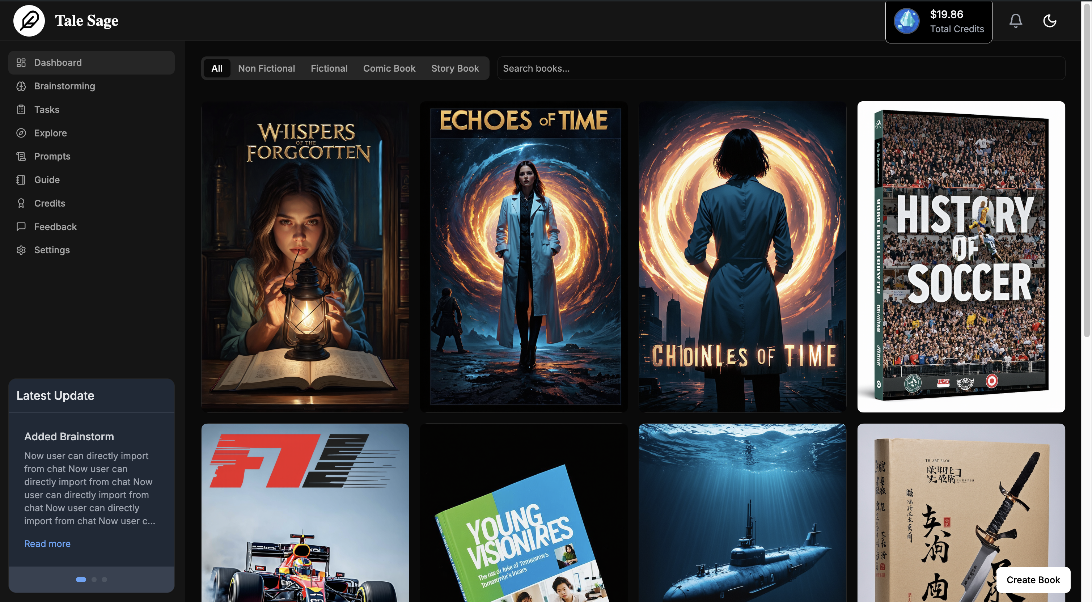The image size is (1092, 602).
Task: Open the Dashboard grid icon
Action: [x=21, y=63]
